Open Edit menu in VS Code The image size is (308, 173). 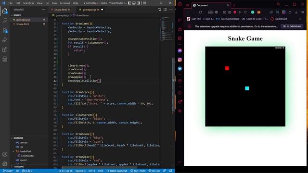pos(18,3)
